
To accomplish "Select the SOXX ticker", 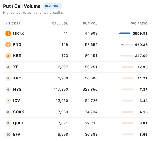I will pos(19,112).
